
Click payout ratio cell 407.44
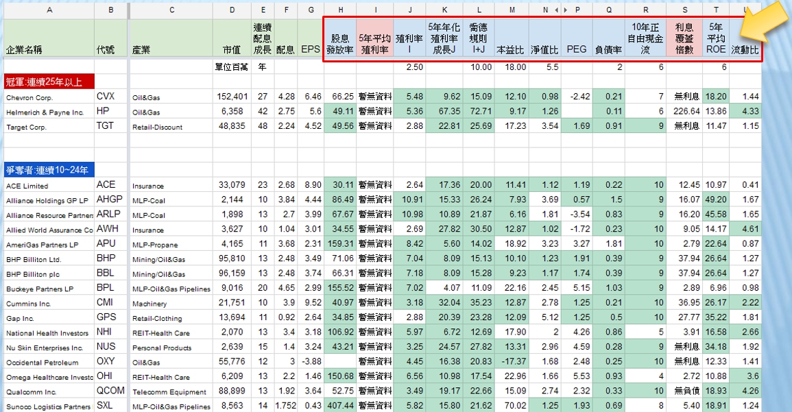point(340,405)
